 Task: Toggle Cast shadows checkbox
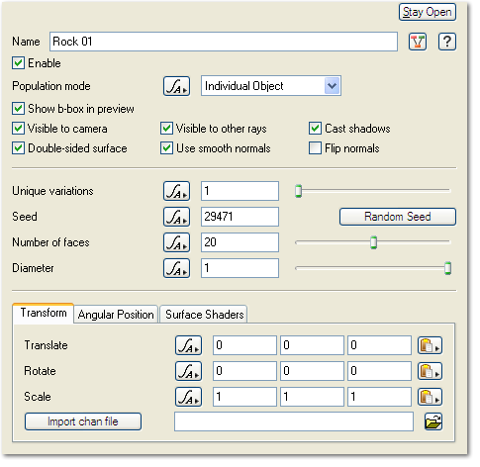315,129
